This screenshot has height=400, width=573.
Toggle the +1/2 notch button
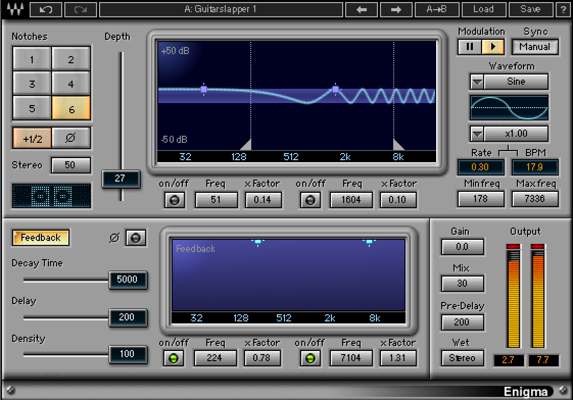32,138
